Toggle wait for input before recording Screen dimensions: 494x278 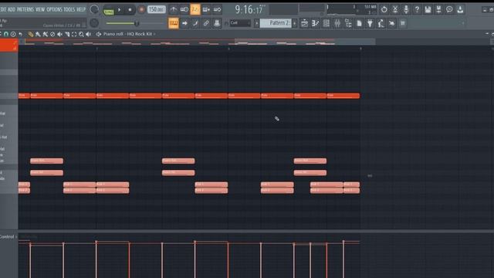point(184,10)
